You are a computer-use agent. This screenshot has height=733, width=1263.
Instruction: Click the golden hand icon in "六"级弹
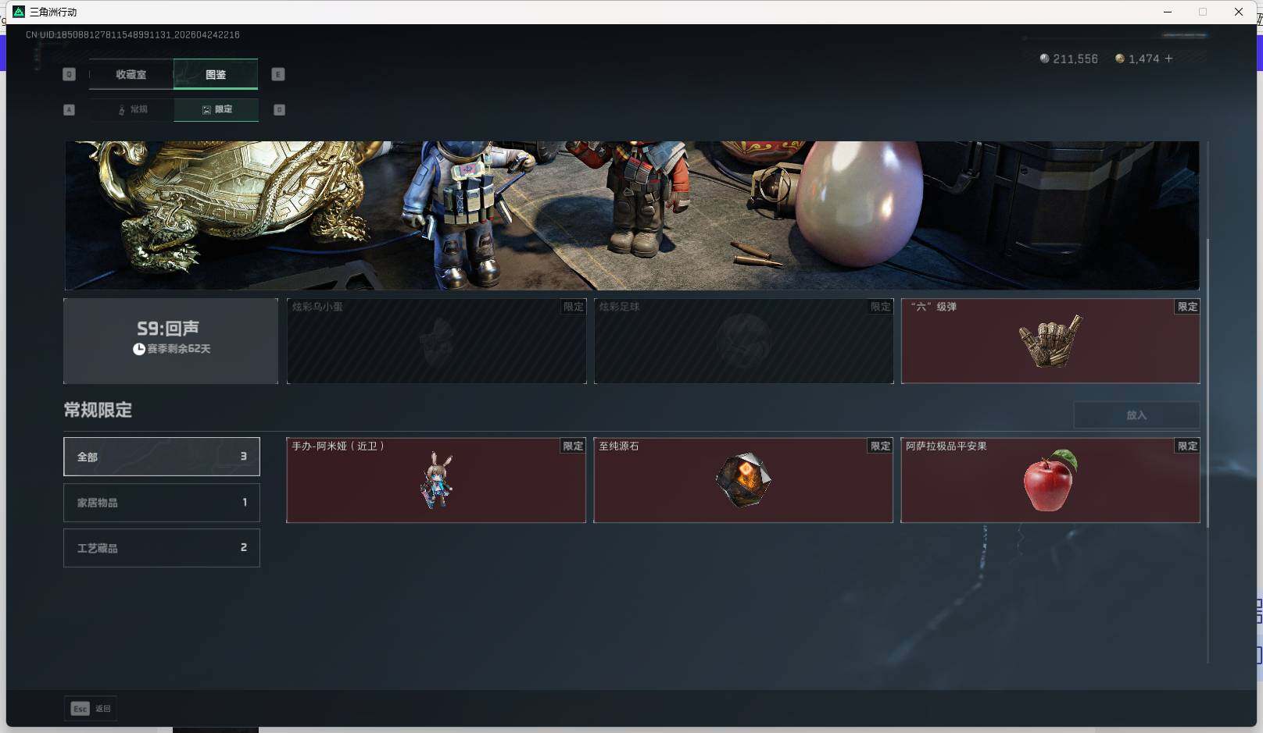[1050, 341]
